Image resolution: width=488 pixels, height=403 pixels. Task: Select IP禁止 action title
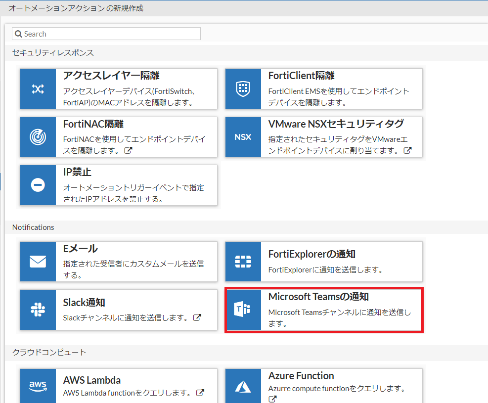[77, 172]
